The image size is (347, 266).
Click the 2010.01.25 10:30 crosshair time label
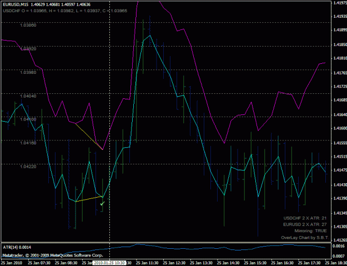pos(109,263)
